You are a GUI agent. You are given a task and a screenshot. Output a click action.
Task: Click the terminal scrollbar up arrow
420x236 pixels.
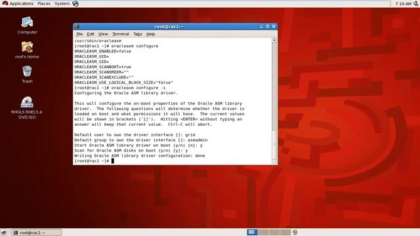click(x=274, y=40)
